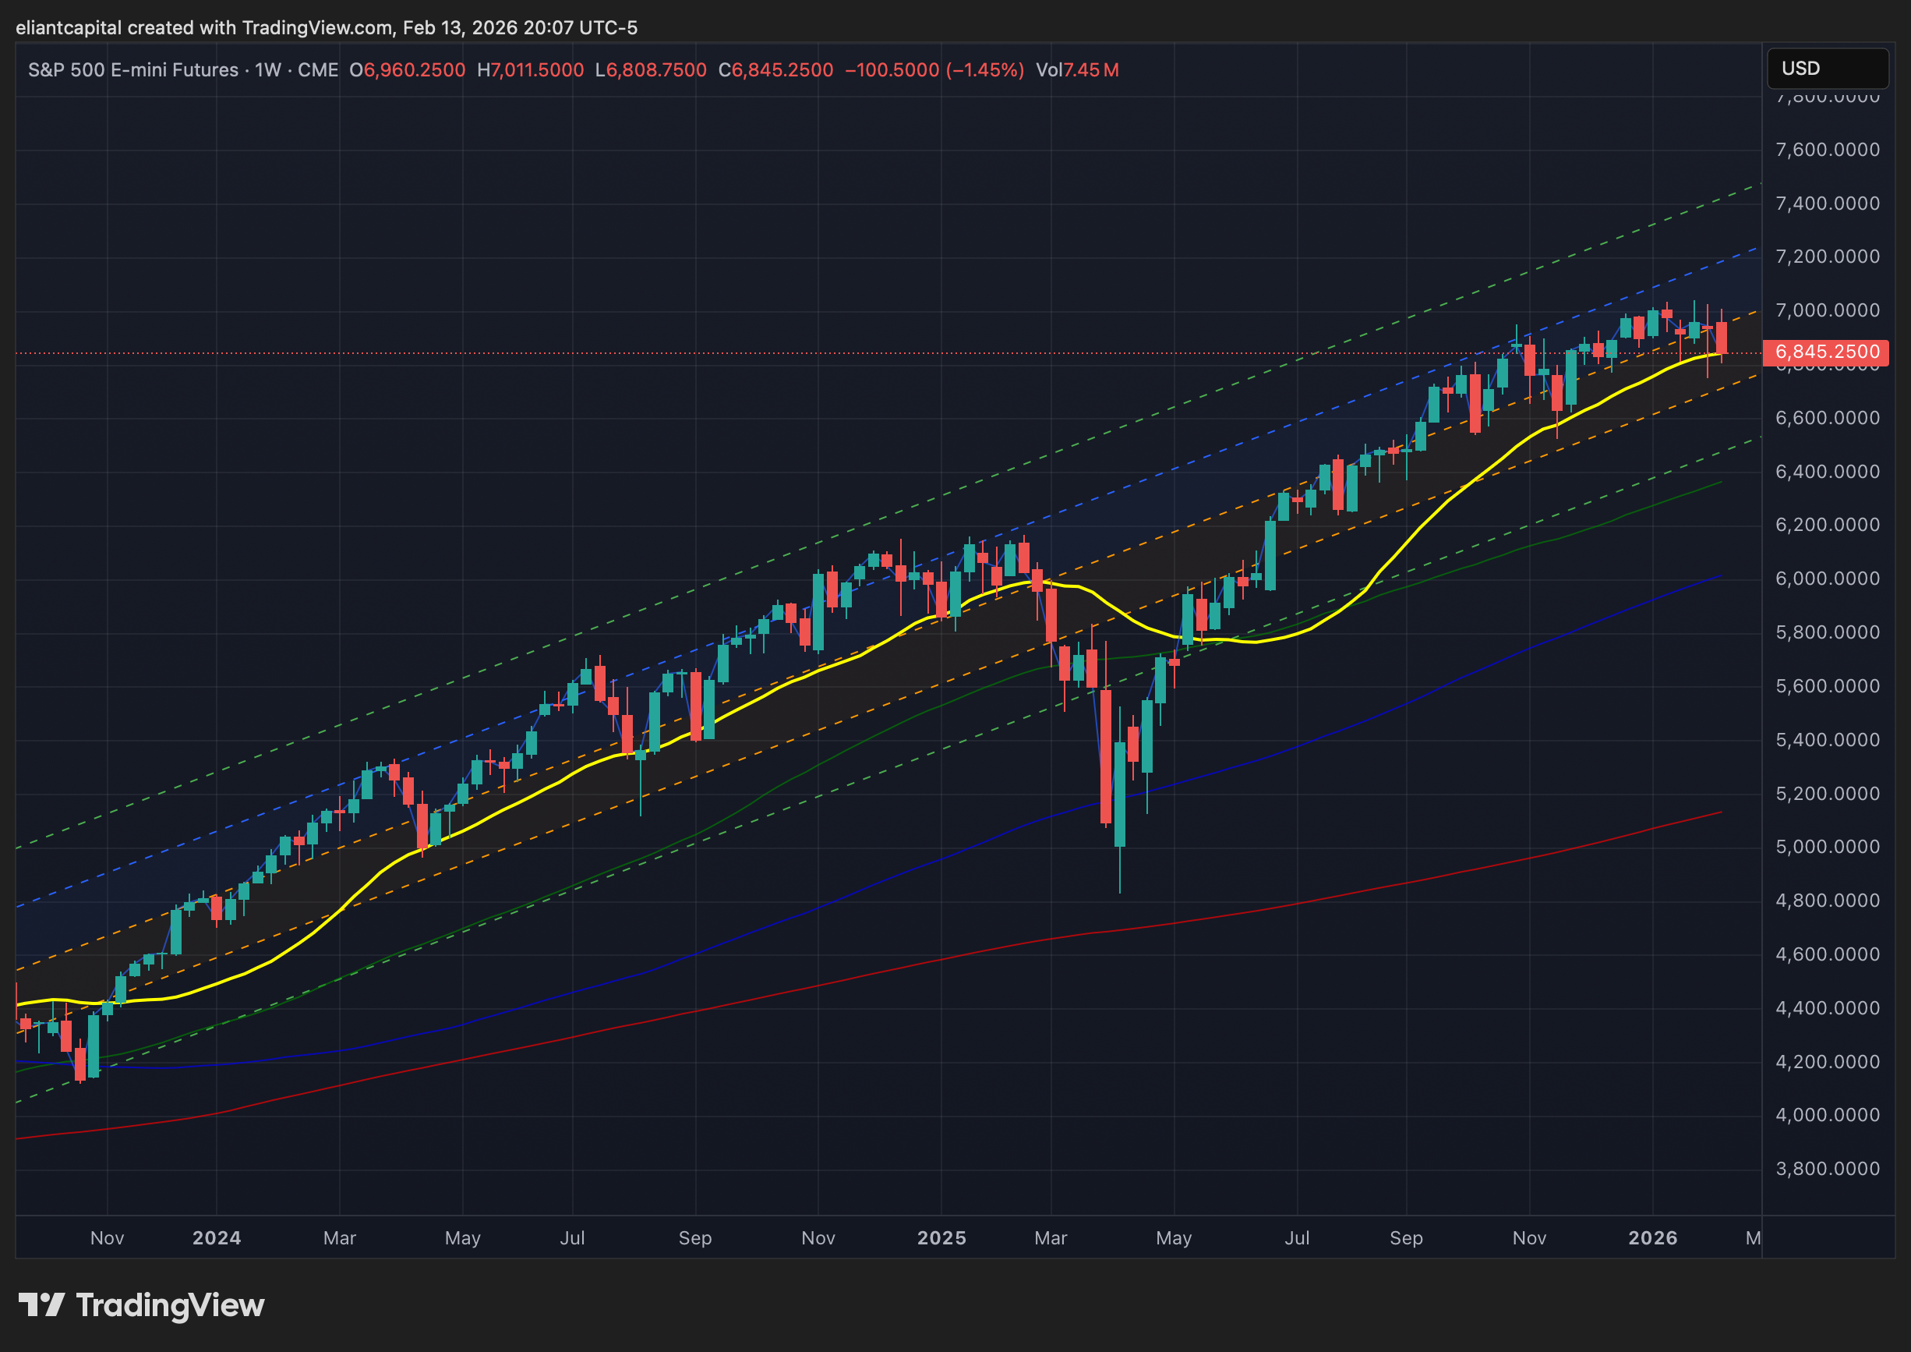Click the −100.5000 (−1.45%) change text

click(x=934, y=70)
